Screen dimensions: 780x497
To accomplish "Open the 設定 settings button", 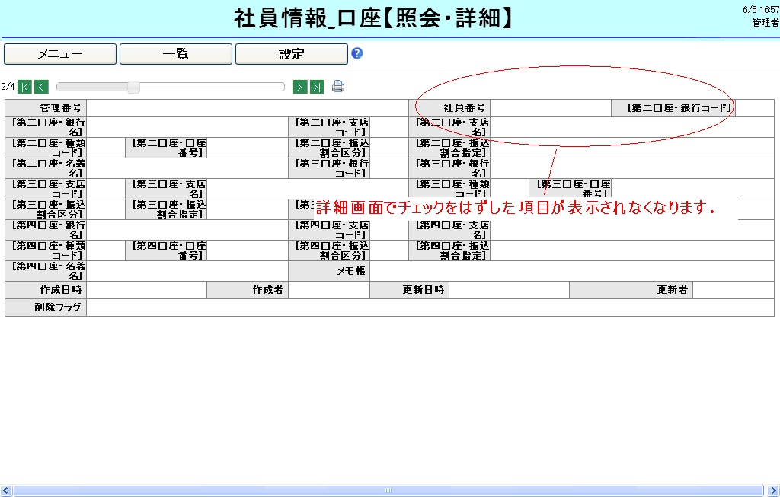I will 292,54.
